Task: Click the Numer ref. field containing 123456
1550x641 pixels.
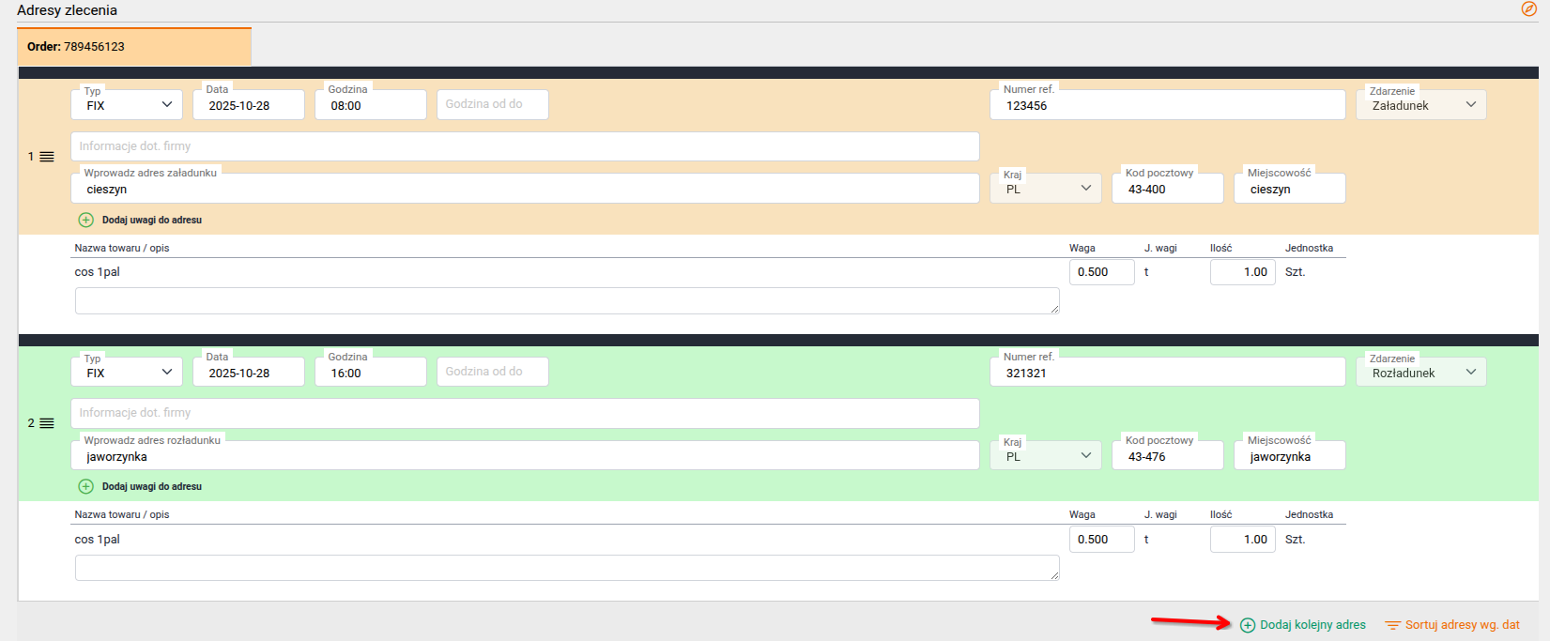Action: [1167, 105]
